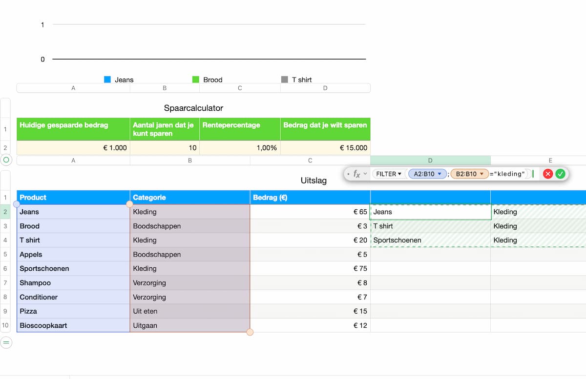Select the € 12 amount cell
Screen dimensions: 586x379
[x=310, y=325]
